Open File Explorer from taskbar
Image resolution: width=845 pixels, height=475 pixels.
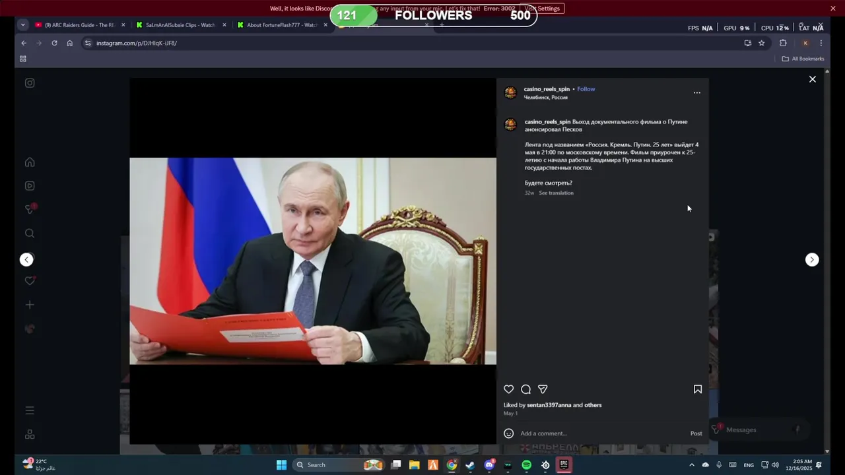point(414,465)
